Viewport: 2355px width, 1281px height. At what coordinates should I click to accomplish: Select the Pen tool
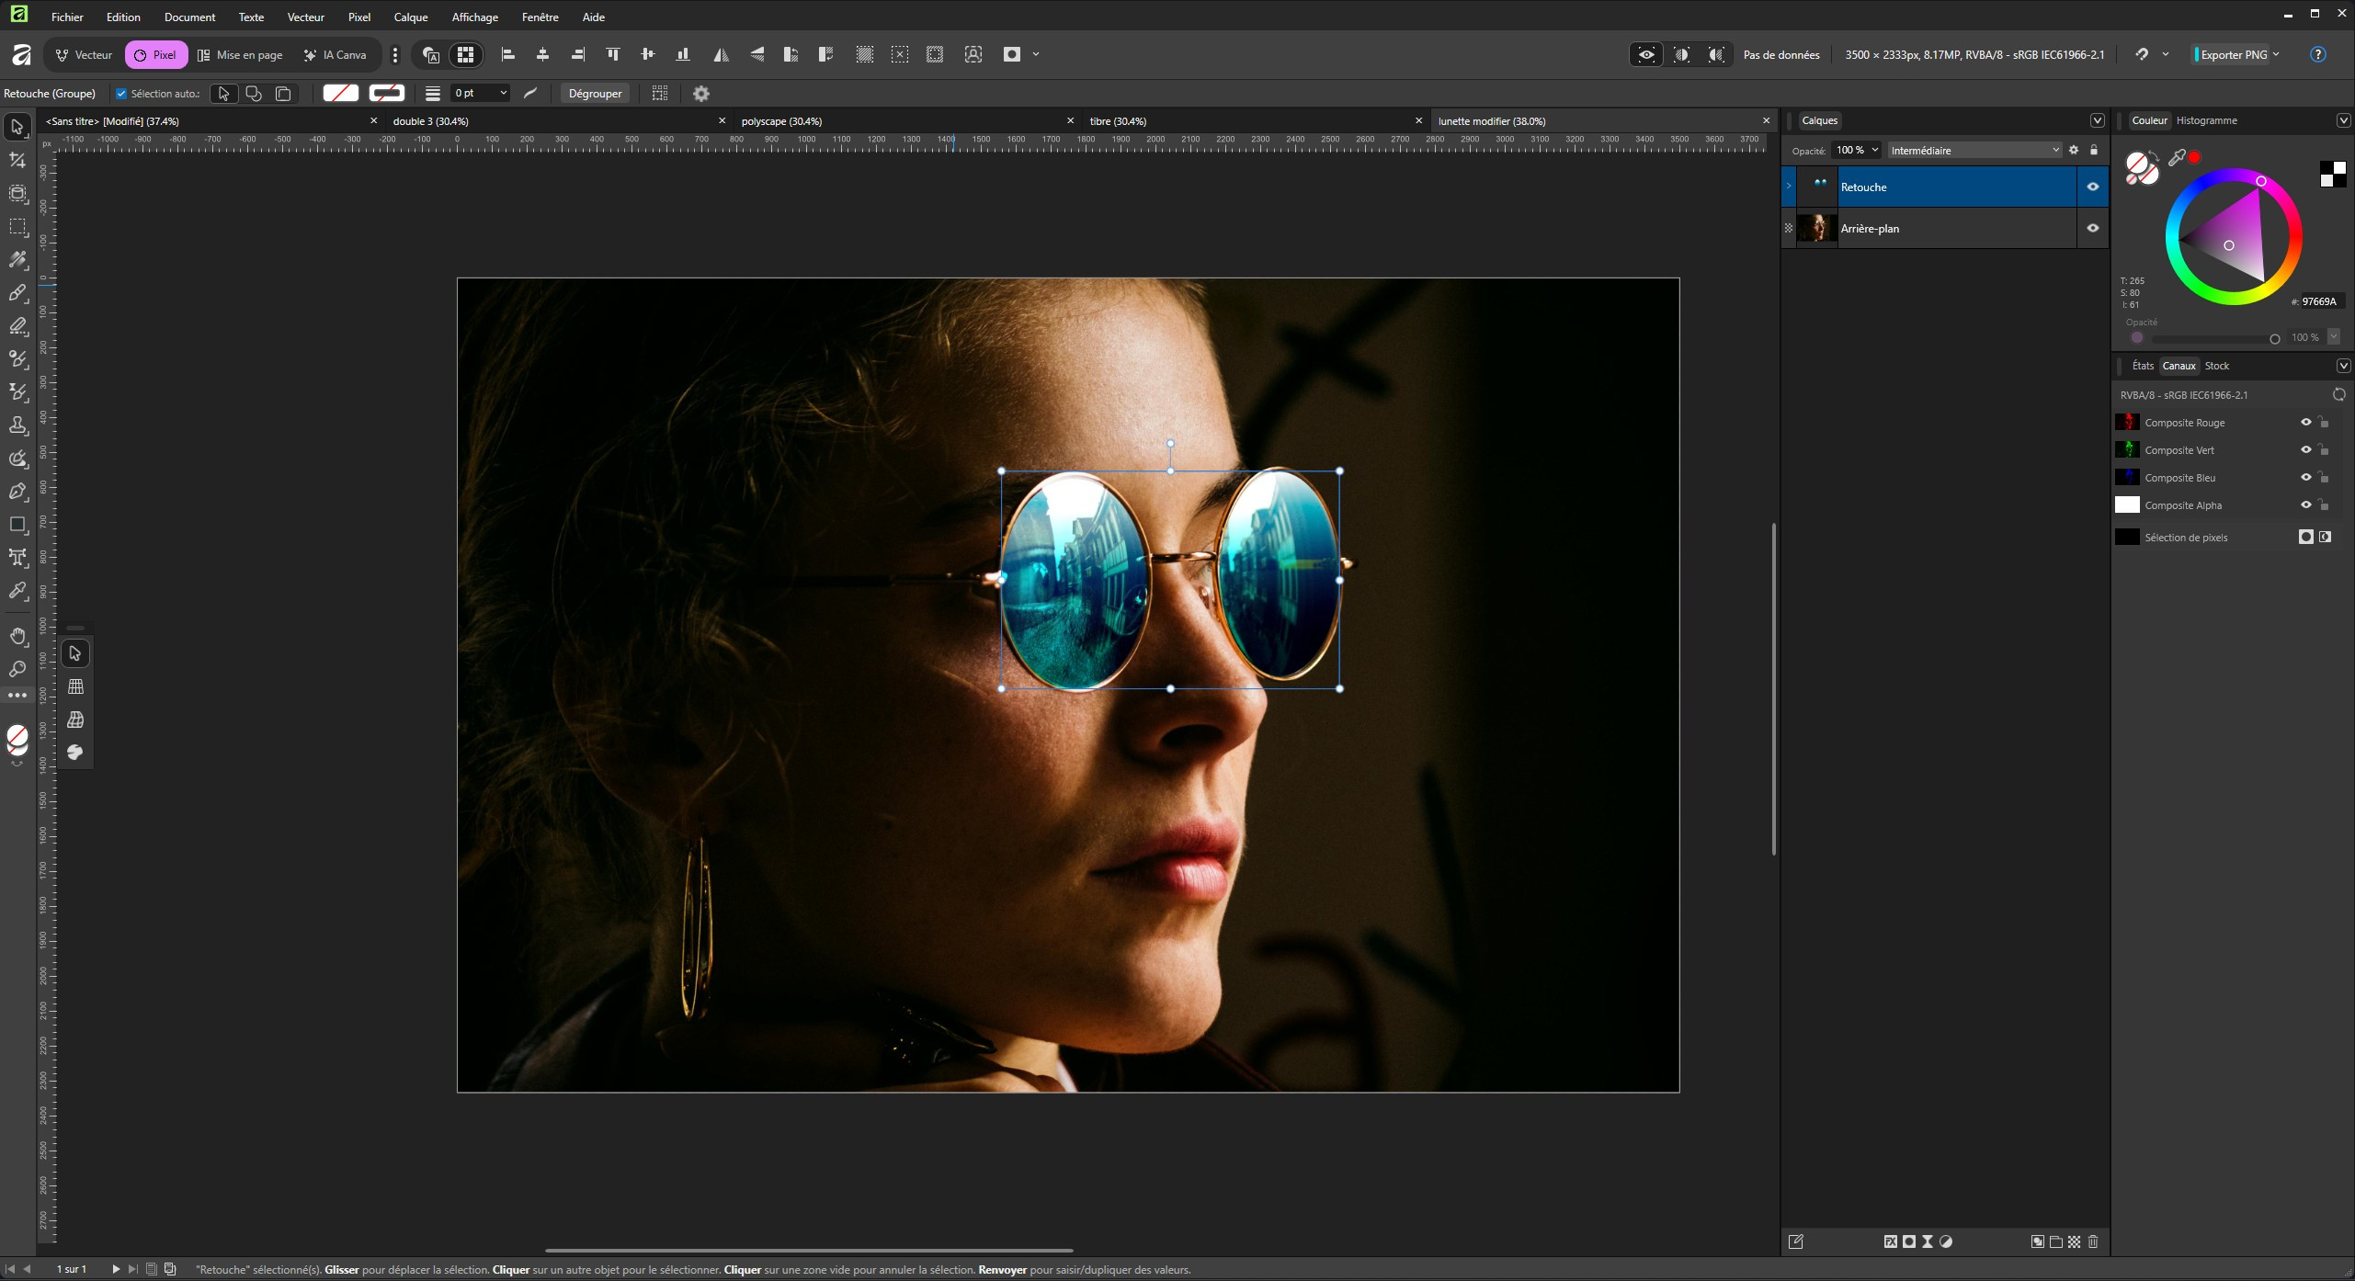17,492
